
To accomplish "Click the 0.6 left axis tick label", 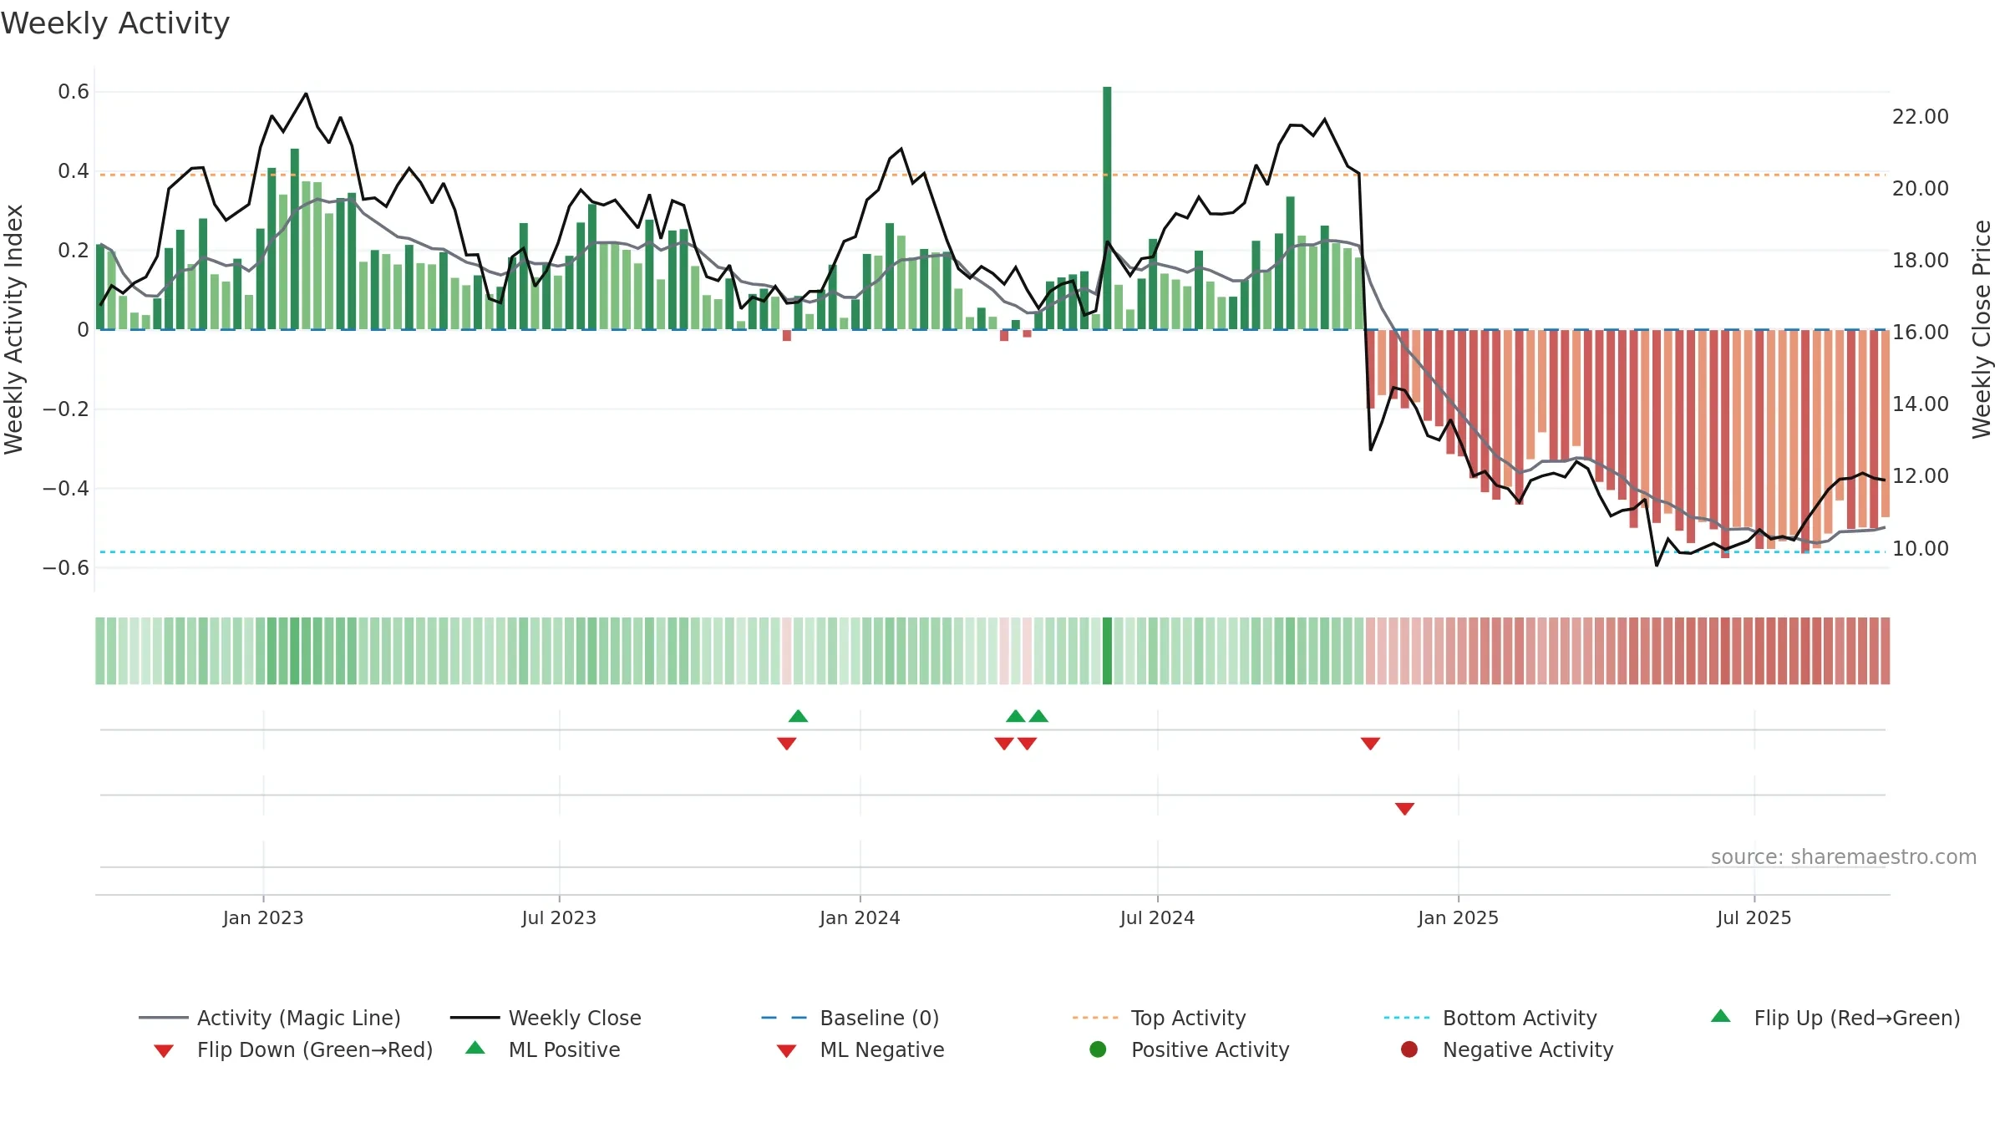I will coord(74,92).
